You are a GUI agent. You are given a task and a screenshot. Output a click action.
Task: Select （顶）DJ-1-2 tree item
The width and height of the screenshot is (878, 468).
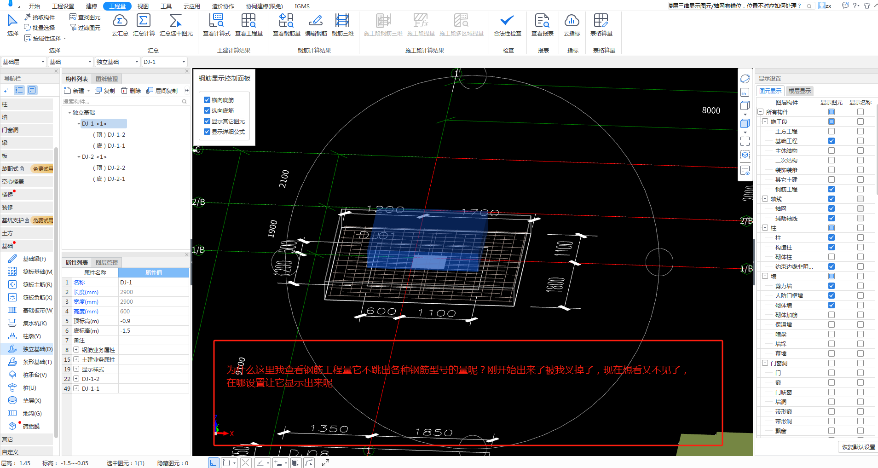tap(109, 135)
